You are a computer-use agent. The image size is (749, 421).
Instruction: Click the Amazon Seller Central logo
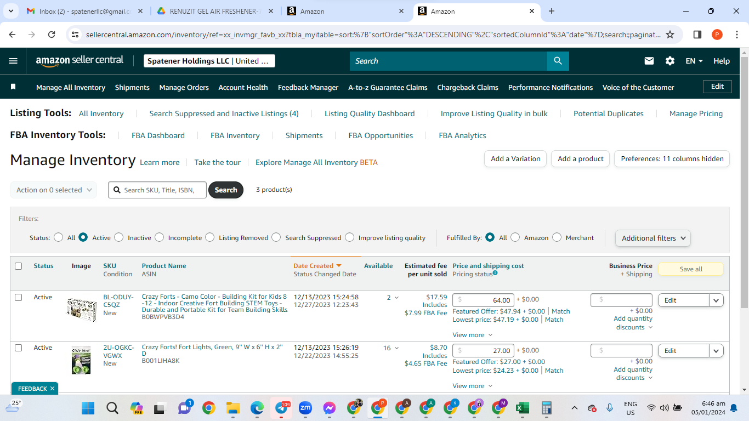[80, 61]
